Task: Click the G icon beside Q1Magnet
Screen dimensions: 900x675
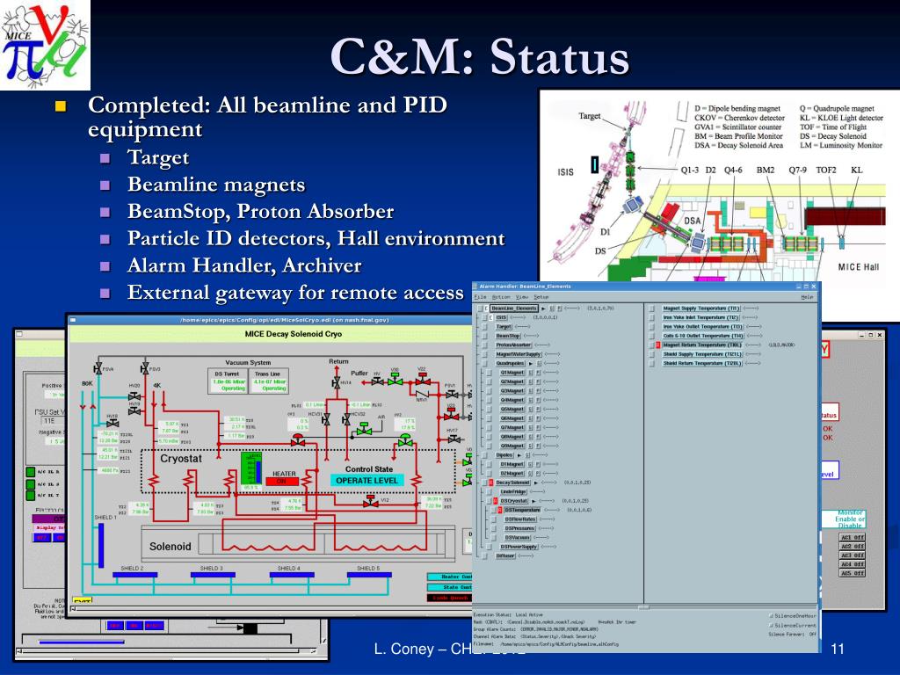Action: click(x=531, y=373)
